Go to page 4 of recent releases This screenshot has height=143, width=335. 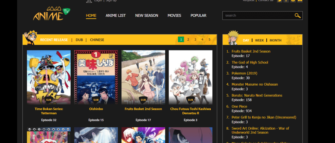coord(202,39)
